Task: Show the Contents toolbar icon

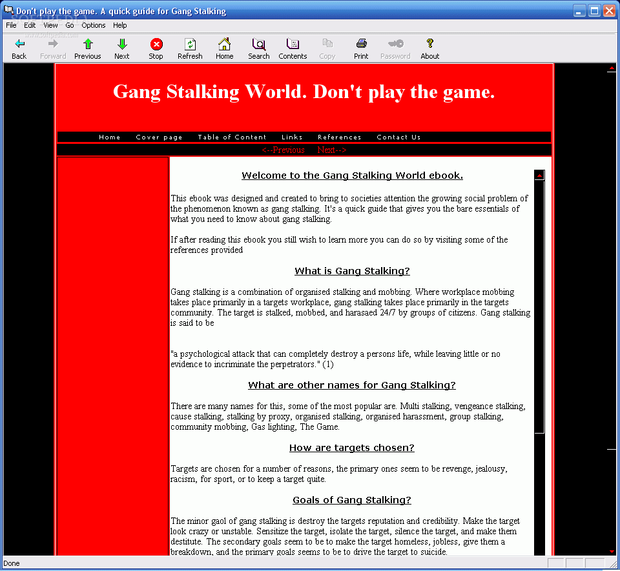Action: tap(293, 44)
